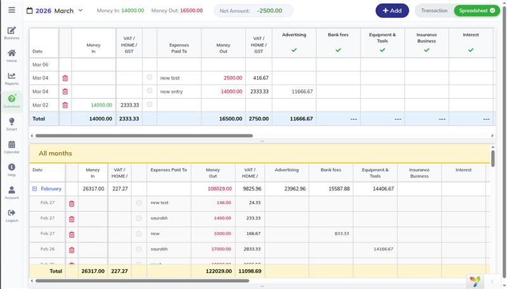Click the Money In 14000.00 green cell

(93, 105)
